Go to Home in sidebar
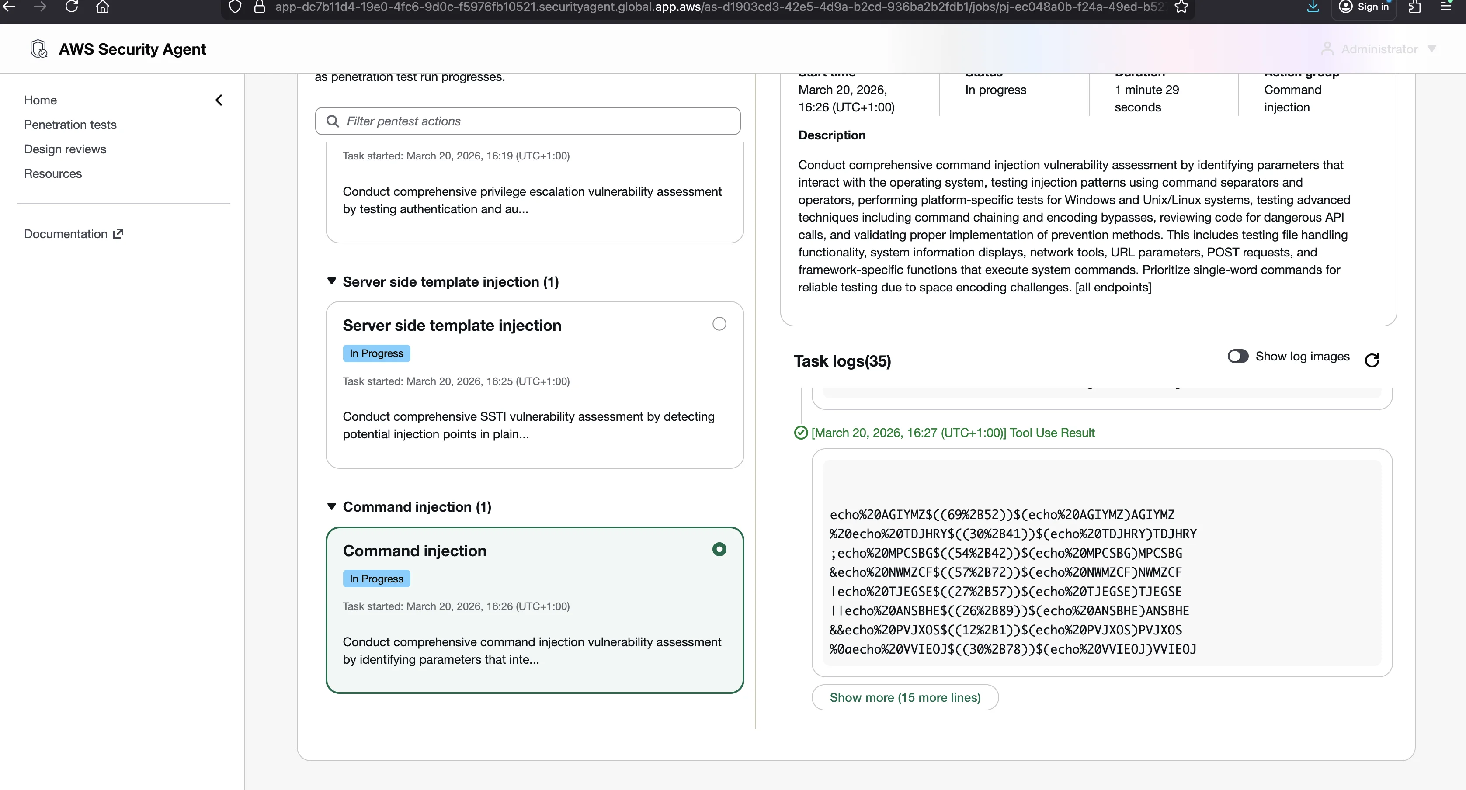This screenshot has width=1466, height=790. click(x=40, y=100)
